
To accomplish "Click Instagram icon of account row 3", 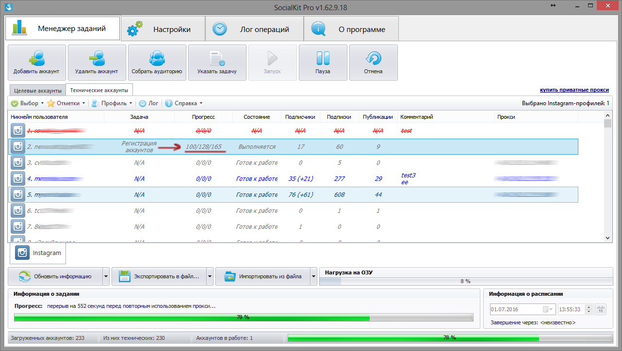I will pyautogui.click(x=18, y=162).
